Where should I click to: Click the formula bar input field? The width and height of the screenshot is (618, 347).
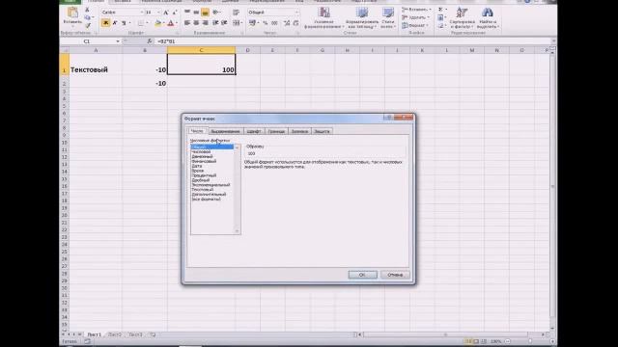click(x=352, y=41)
